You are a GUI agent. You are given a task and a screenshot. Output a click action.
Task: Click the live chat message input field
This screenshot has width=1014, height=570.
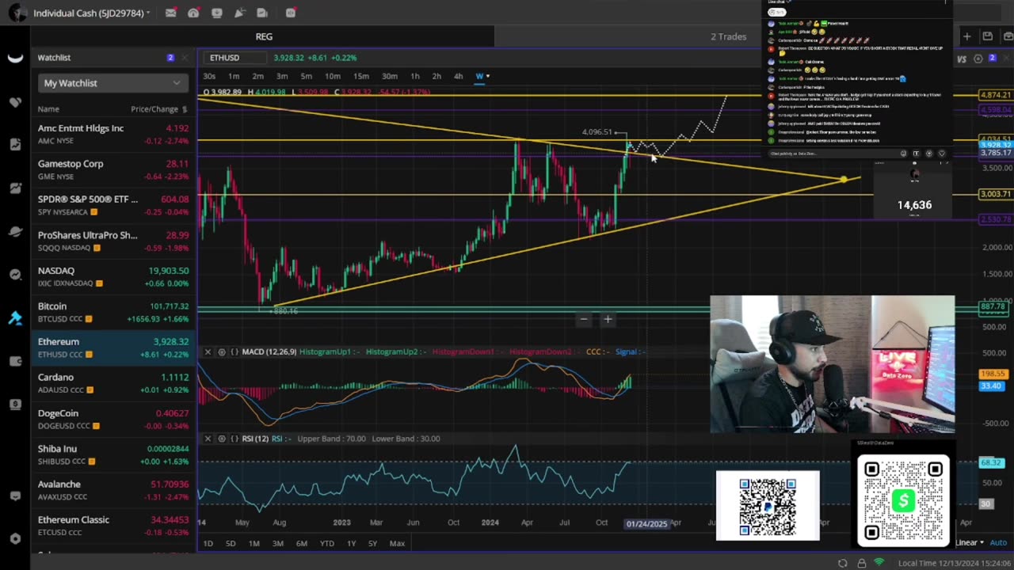coord(832,154)
